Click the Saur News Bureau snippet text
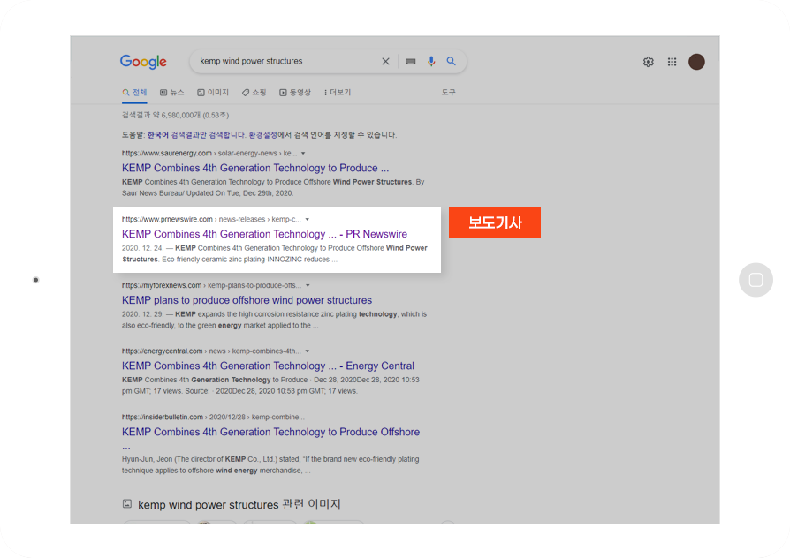The height and width of the screenshot is (558, 790). pyautogui.click(x=273, y=188)
